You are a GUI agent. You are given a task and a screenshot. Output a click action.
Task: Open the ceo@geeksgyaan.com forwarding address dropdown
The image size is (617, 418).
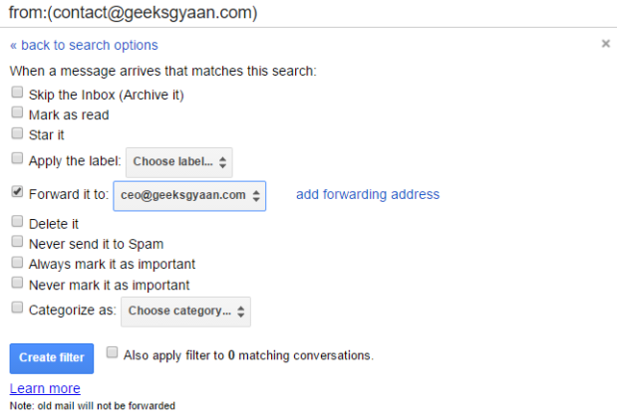pos(189,195)
